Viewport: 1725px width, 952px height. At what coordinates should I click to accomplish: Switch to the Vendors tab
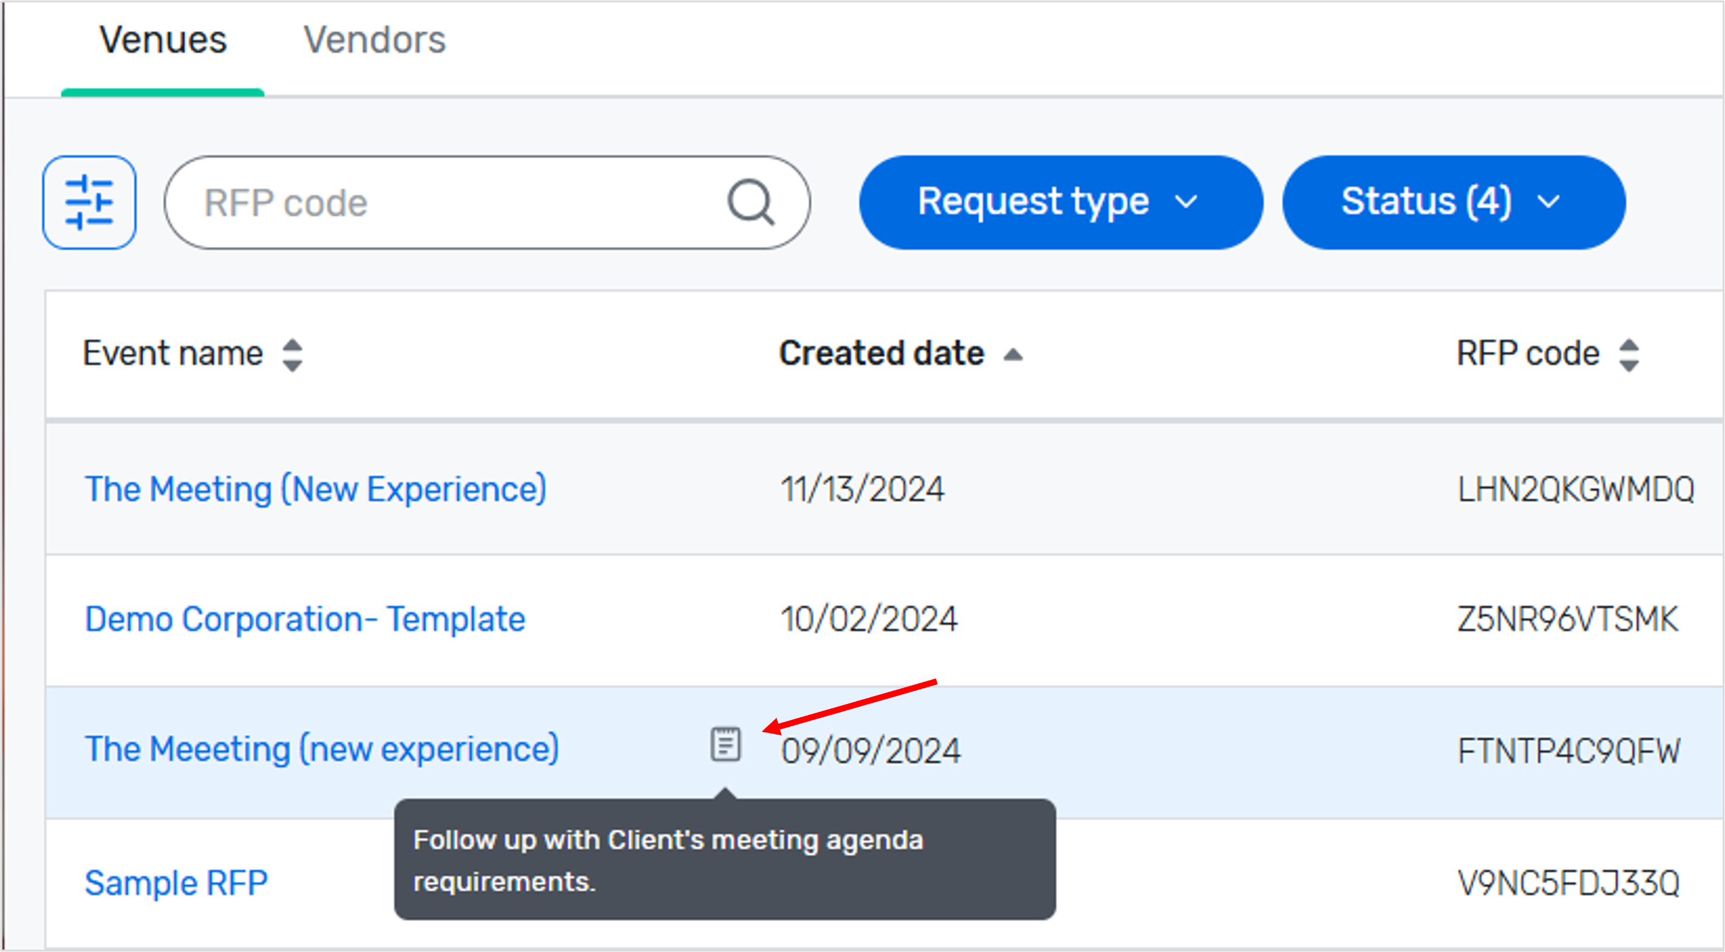[x=376, y=39]
